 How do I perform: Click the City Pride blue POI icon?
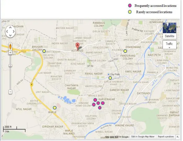click(108, 74)
